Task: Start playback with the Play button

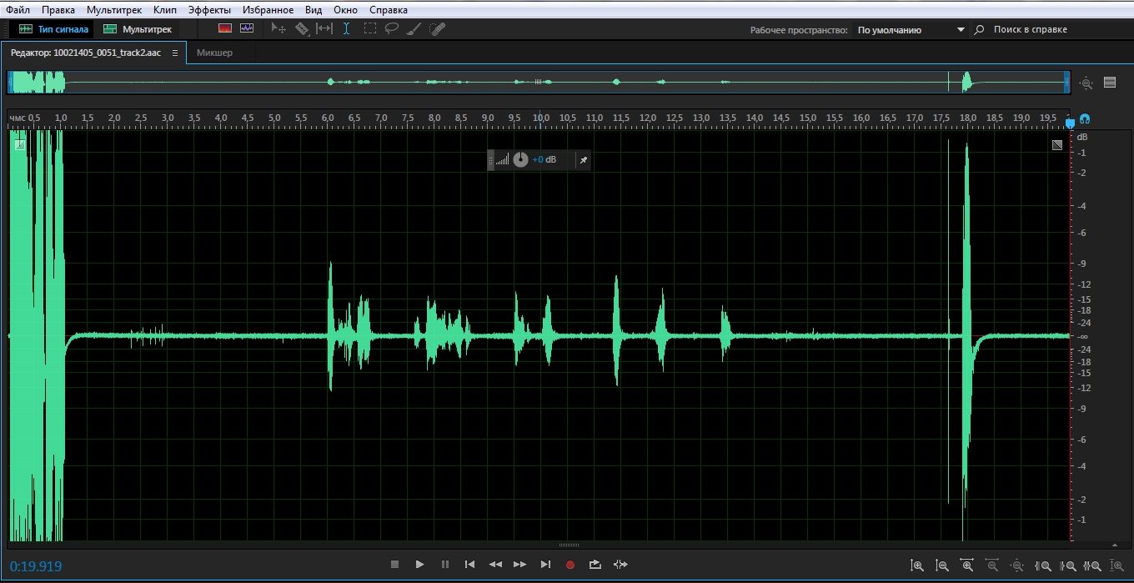Action: tap(419, 565)
